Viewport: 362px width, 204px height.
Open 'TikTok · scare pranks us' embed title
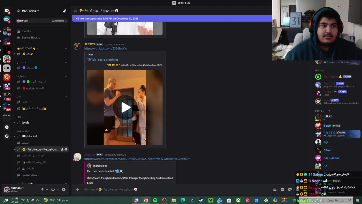coord(103,60)
